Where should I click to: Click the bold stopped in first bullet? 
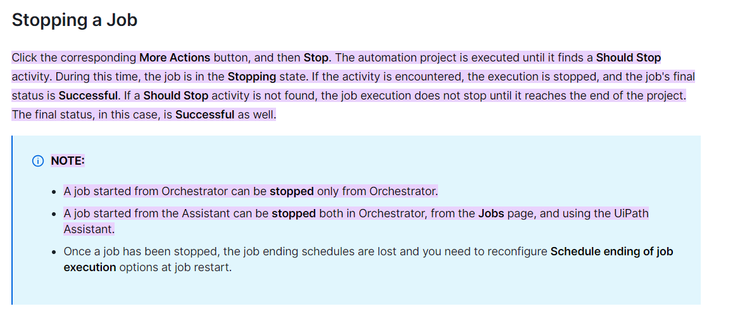[x=292, y=191]
